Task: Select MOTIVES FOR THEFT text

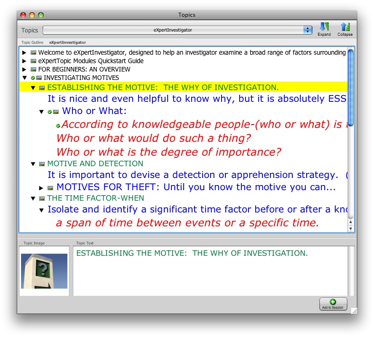Action: [196, 187]
